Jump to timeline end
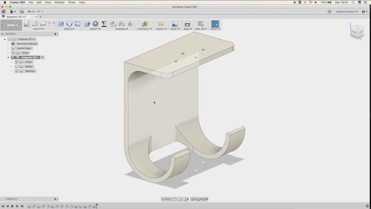This screenshot has width=371, height=209. click(x=22, y=207)
